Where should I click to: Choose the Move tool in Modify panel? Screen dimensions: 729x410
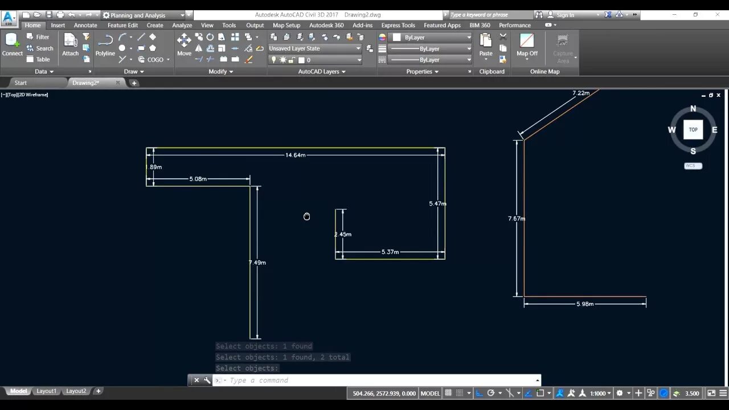184,45
